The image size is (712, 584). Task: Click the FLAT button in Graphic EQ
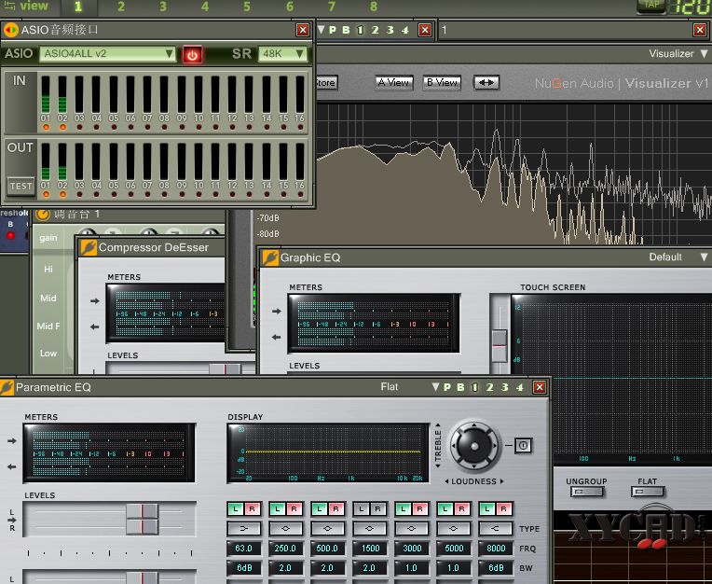pyautogui.click(x=647, y=492)
